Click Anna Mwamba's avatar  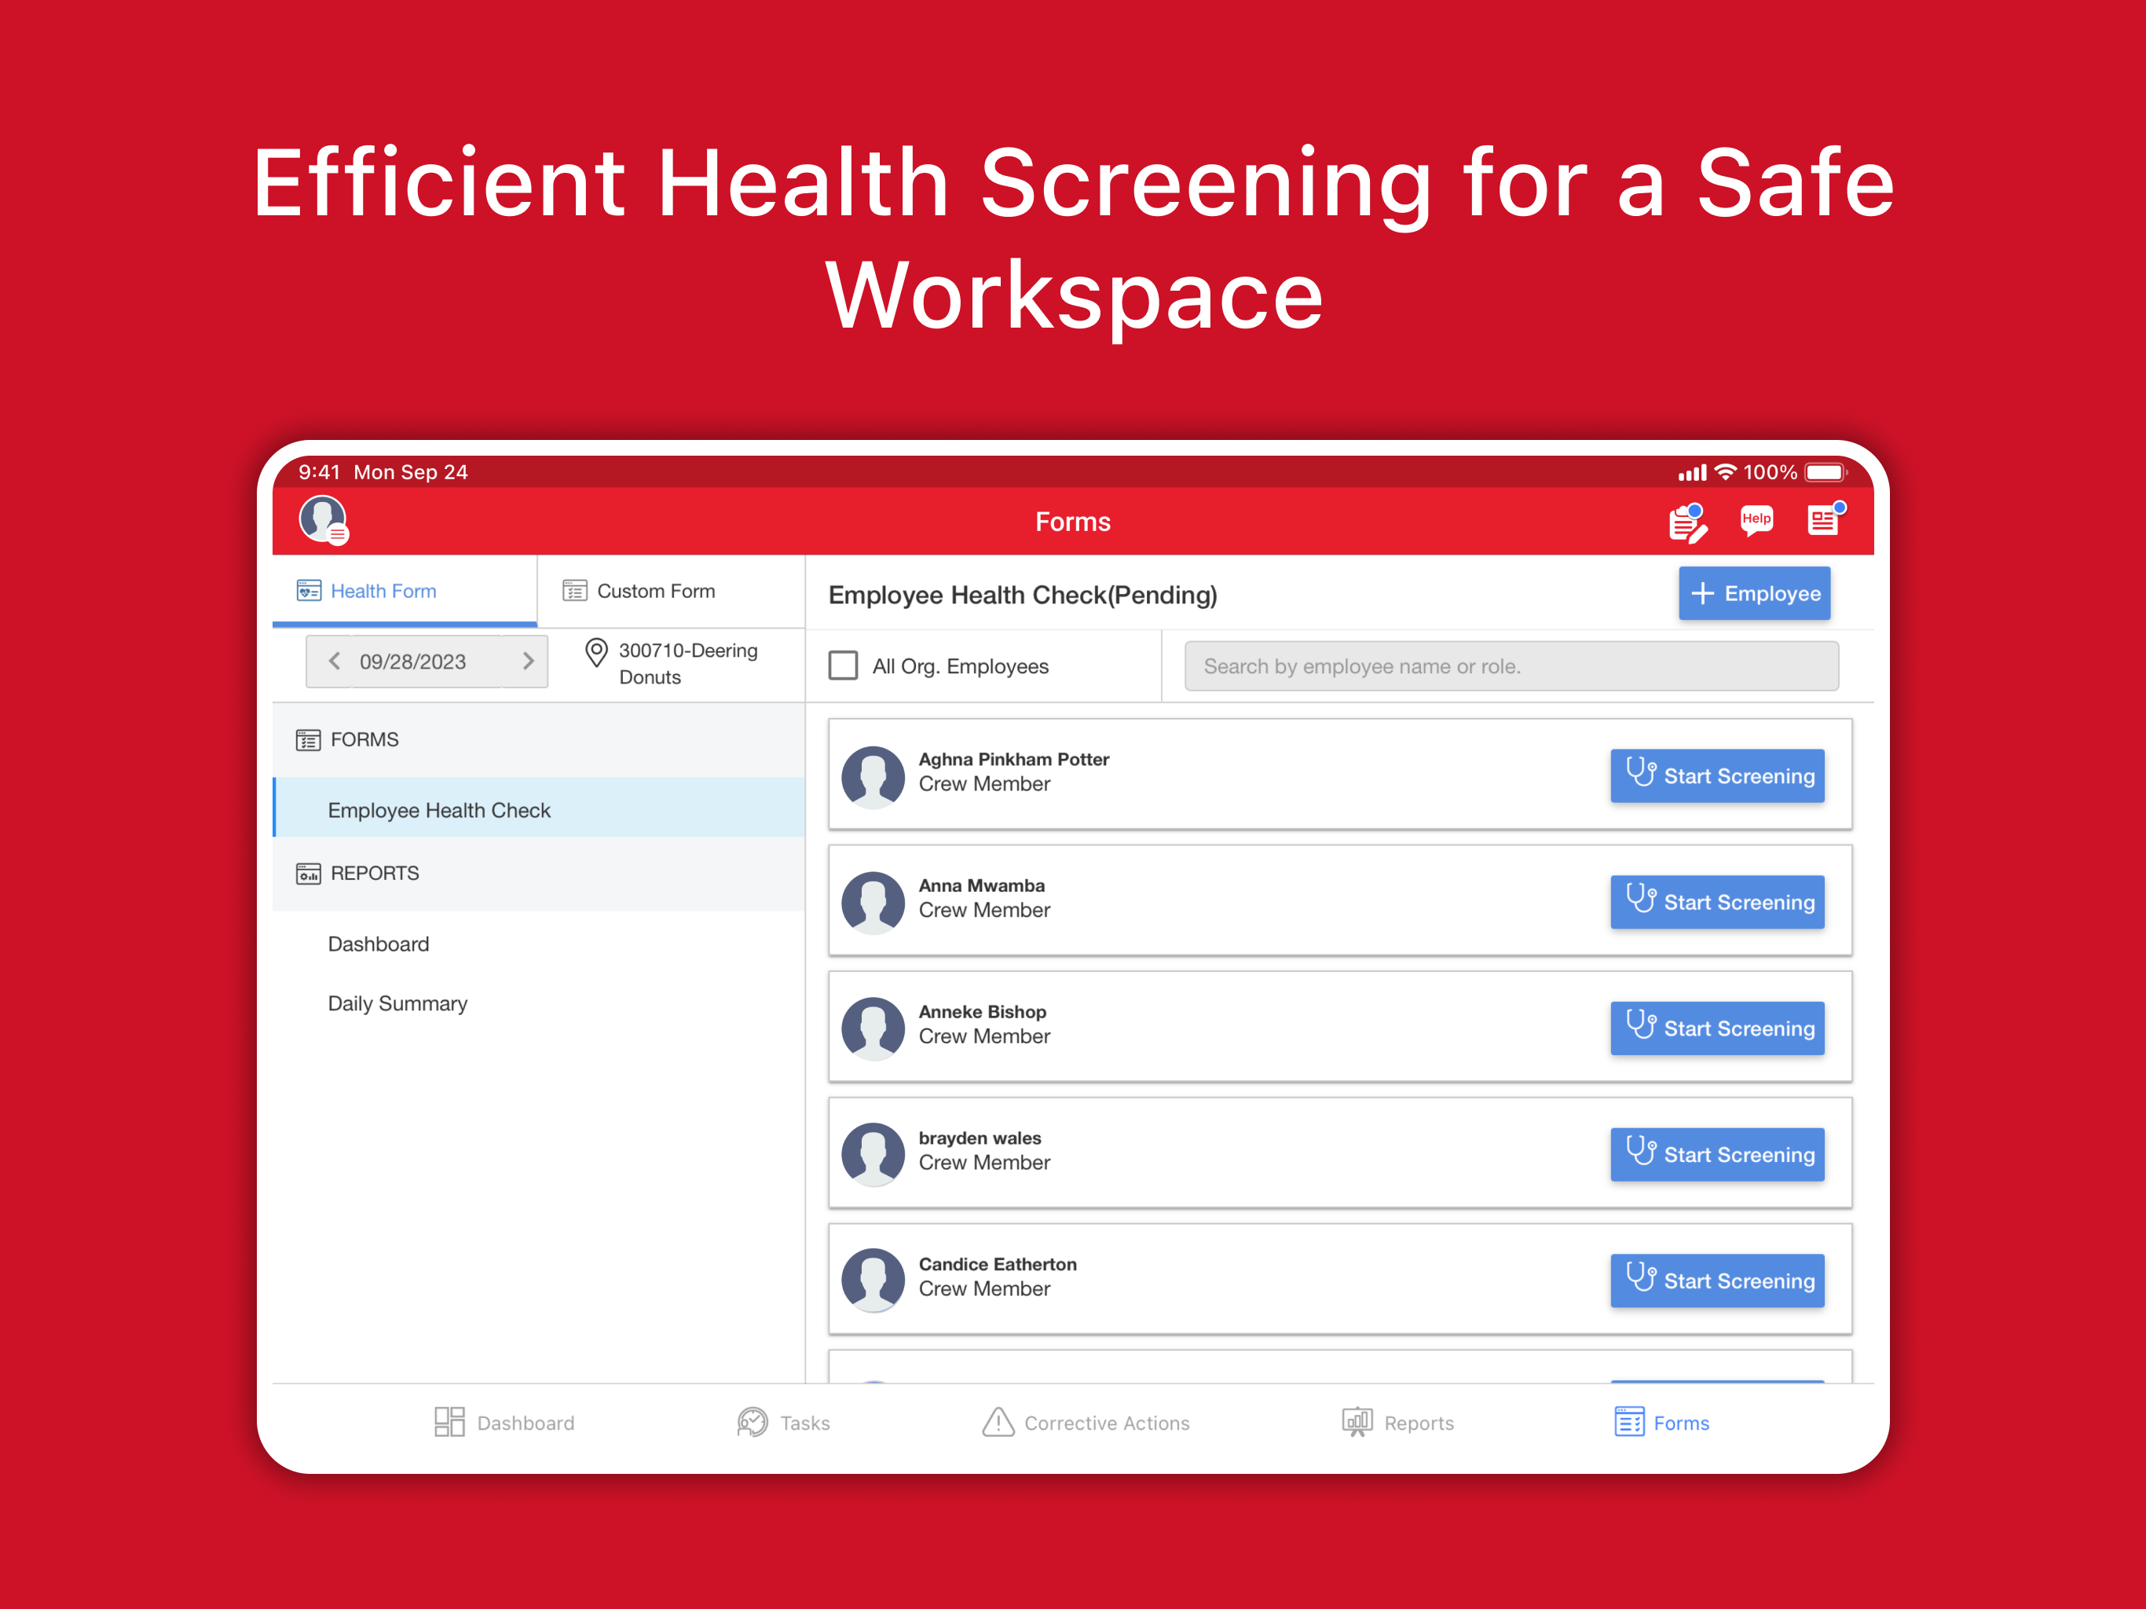coord(873,903)
